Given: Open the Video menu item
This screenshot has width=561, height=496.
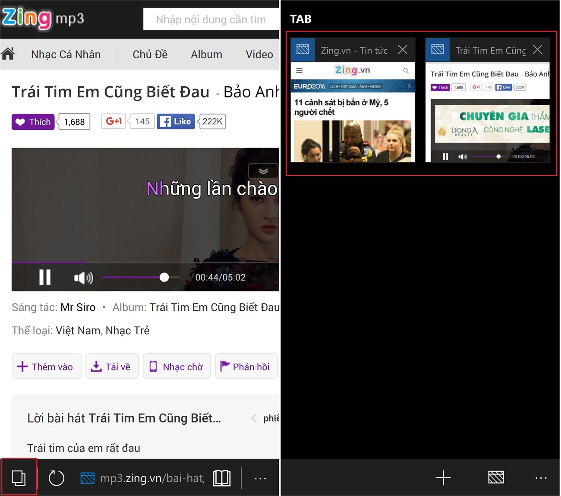Looking at the screenshot, I should (259, 54).
